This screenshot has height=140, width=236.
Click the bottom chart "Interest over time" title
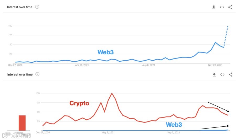(x=20, y=74)
